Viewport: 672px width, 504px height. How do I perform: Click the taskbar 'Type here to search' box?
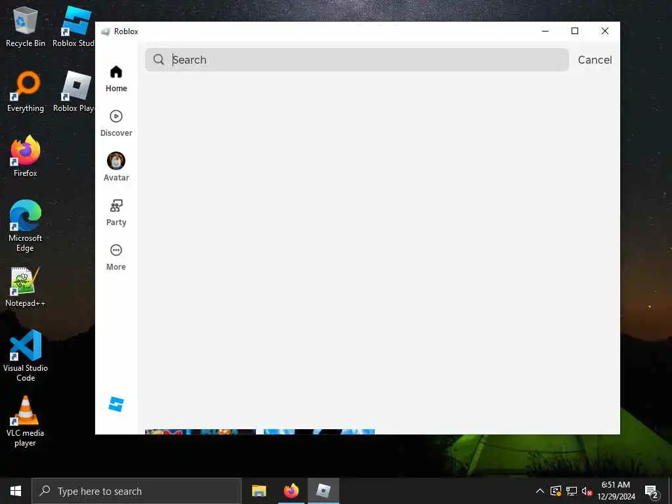(x=136, y=491)
